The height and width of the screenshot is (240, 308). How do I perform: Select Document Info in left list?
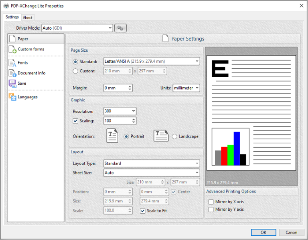[x=36, y=73]
